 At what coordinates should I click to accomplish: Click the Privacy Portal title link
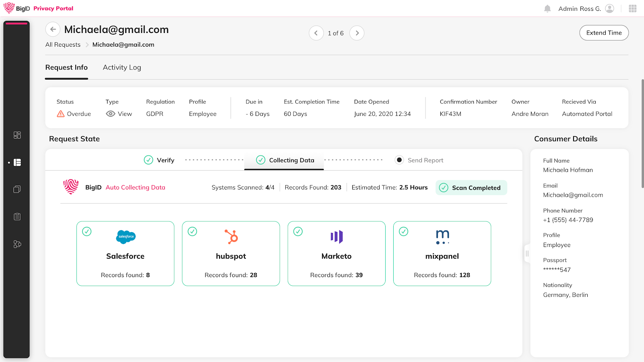54,8
